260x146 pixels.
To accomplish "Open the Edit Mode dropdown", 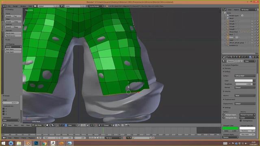I will (x=38, y=125).
